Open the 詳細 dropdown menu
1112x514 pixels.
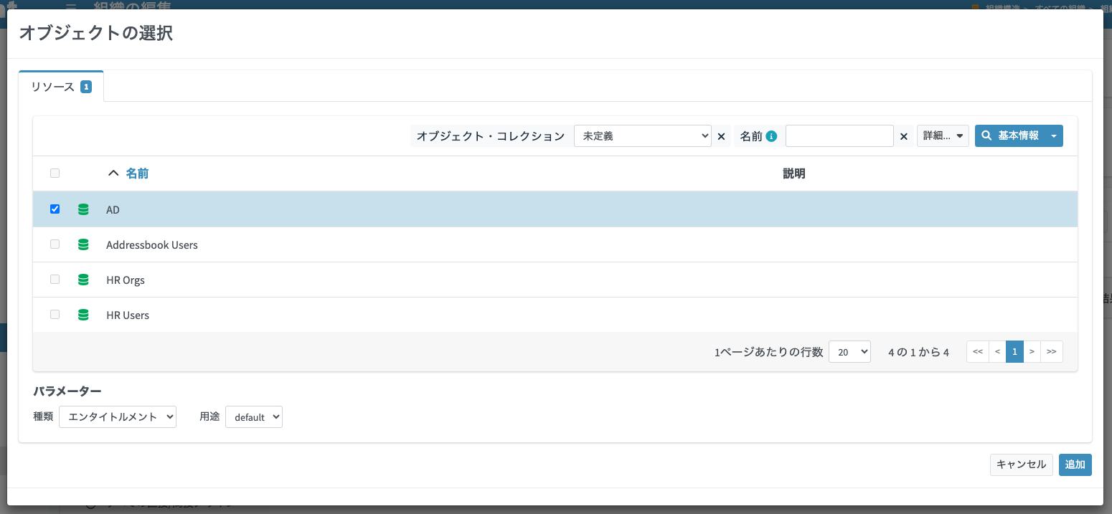pos(943,136)
